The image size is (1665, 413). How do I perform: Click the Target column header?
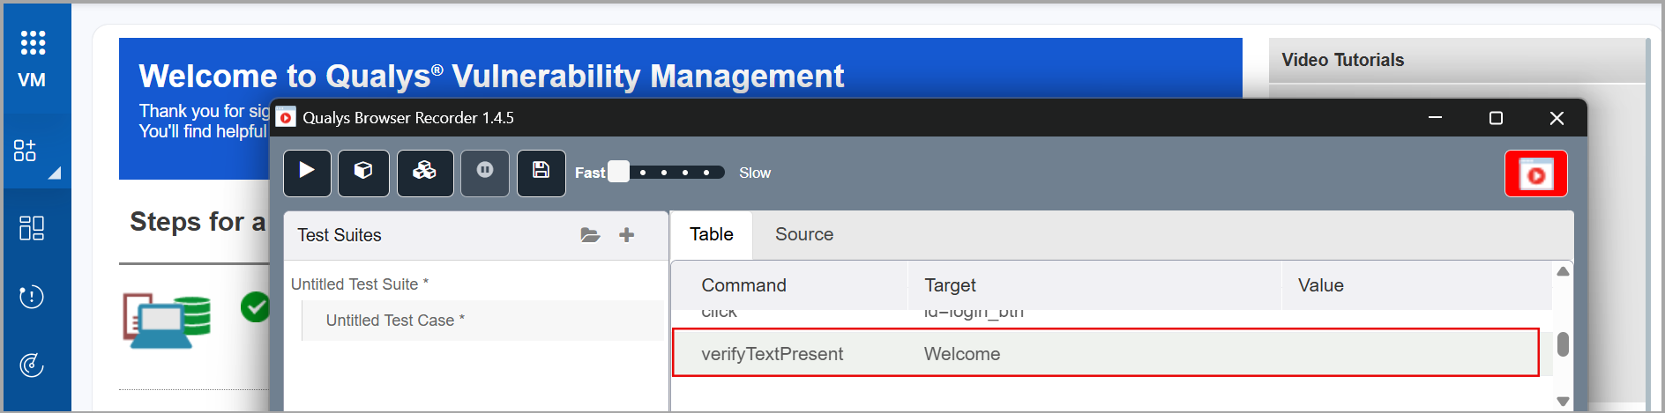(x=950, y=285)
